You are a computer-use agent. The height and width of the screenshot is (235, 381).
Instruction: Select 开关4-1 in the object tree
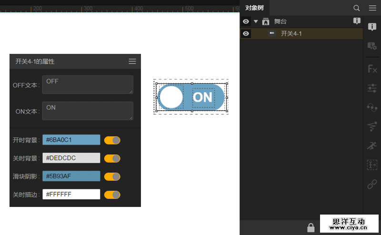coord(291,34)
